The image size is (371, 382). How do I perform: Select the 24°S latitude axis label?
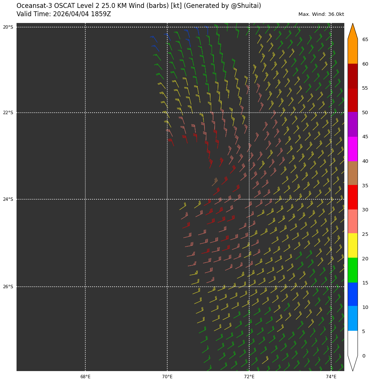[8, 199]
